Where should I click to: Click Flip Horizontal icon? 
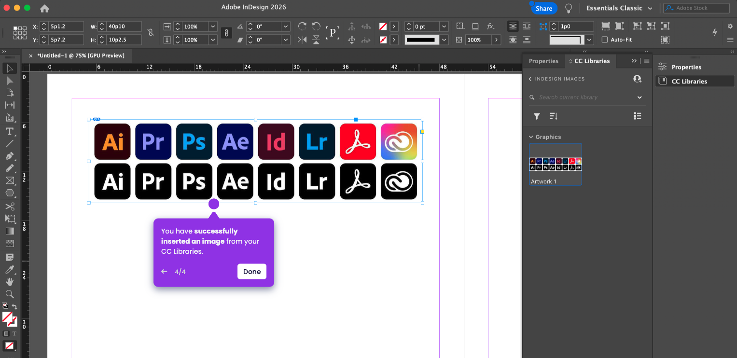[303, 40]
